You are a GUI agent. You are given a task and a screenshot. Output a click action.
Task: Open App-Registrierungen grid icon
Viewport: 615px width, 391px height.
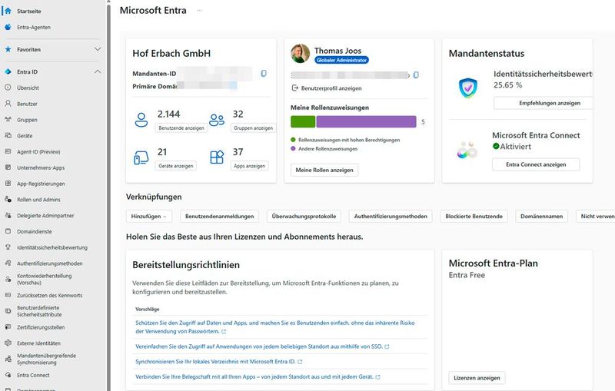8,184
